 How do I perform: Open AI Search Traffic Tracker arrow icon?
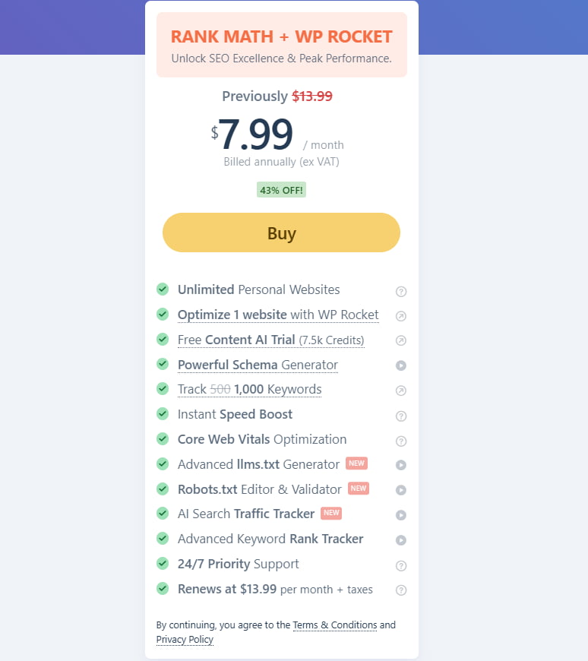(x=401, y=514)
